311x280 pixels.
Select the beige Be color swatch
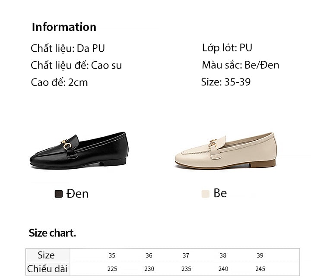[x=205, y=194]
